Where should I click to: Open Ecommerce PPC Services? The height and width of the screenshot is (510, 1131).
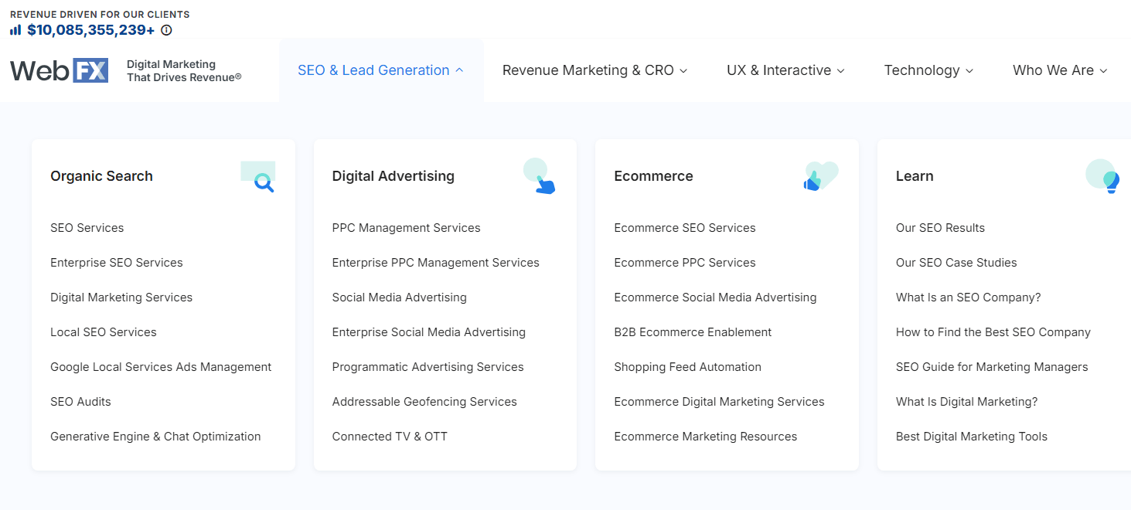pyautogui.click(x=684, y=262)
